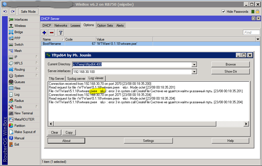This screenshot has height=166, width=262.
Task: Click the undo arrow icon in toolbar
Action: pos(5,11)
